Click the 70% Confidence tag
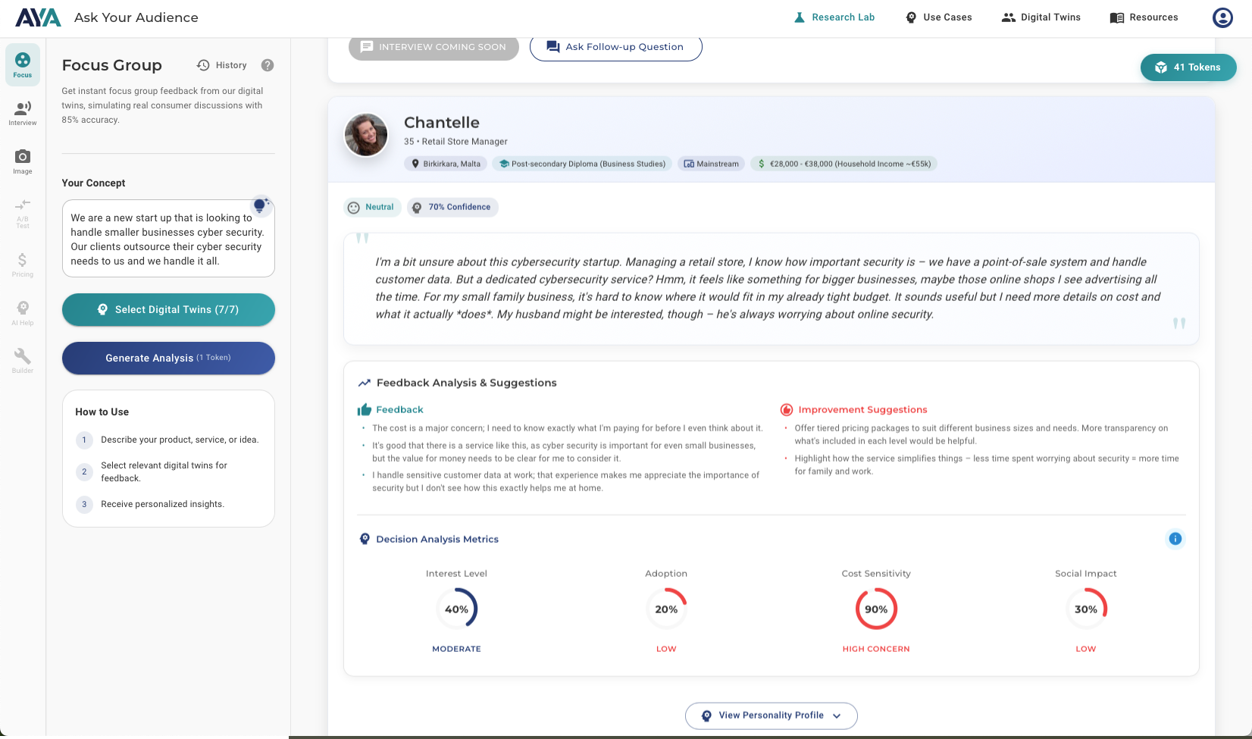Image resolution: width=1252 pixels, height=739 pixels. point(452,207)
